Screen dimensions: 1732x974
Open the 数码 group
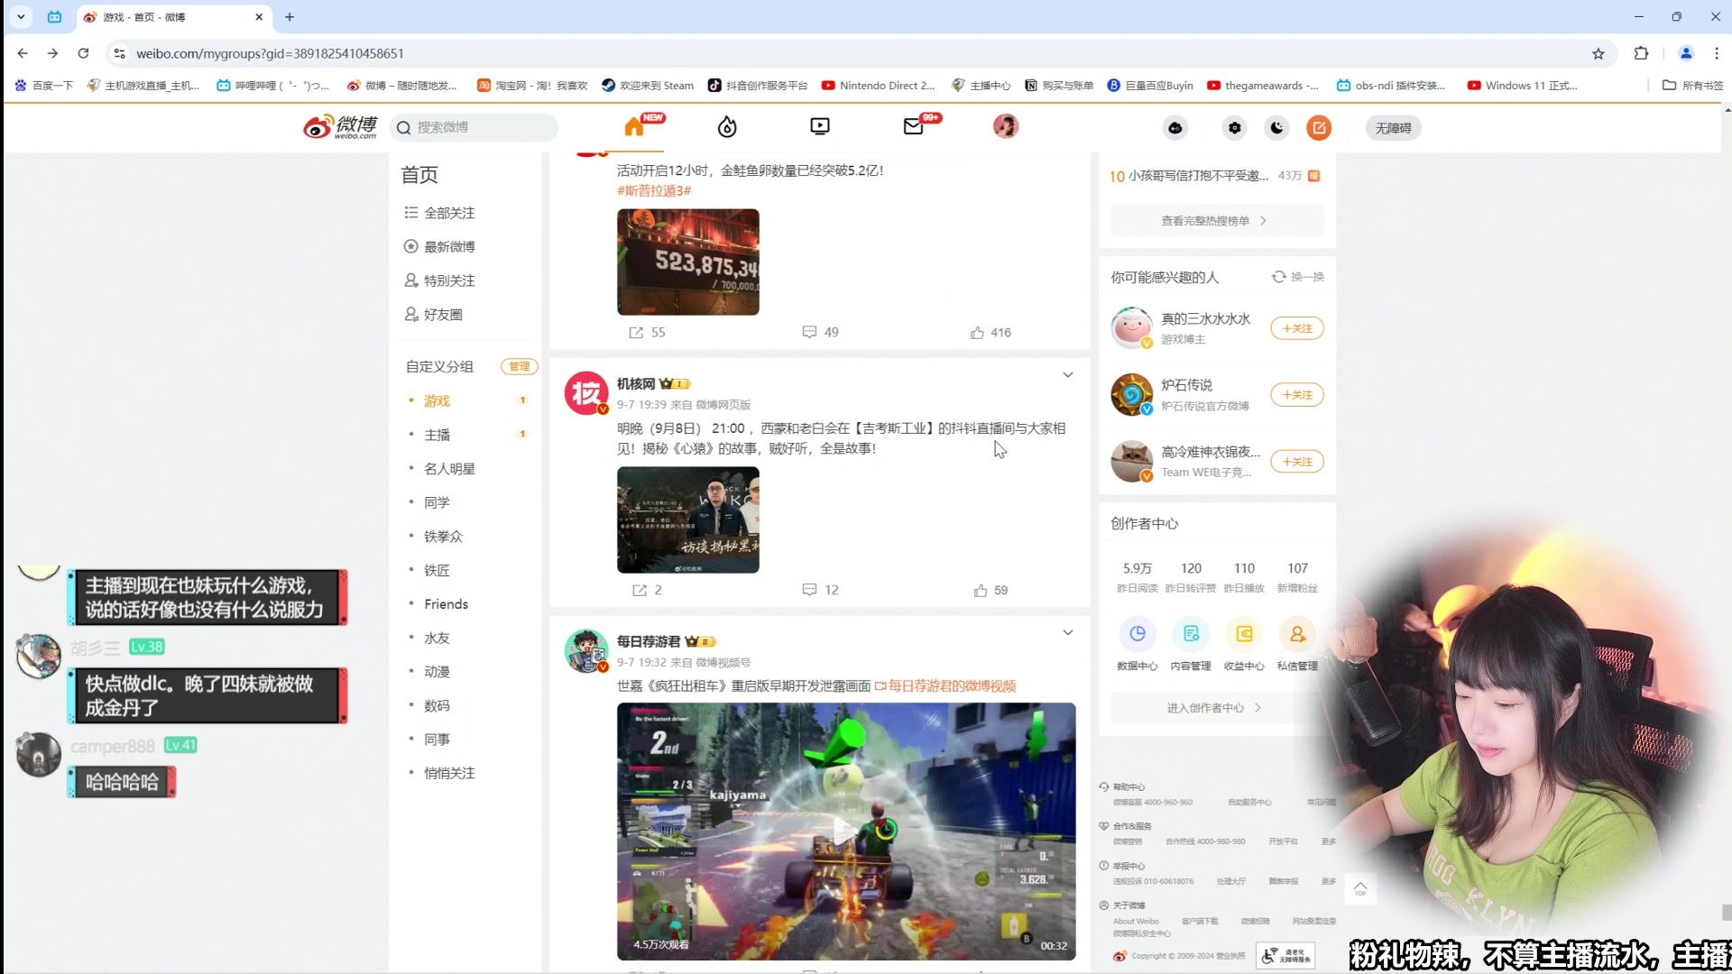(x=437, y=705)
